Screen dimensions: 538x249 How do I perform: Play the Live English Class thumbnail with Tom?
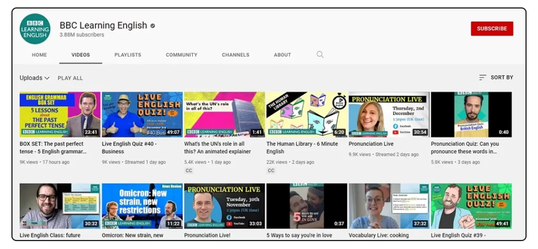click(60, 206)
